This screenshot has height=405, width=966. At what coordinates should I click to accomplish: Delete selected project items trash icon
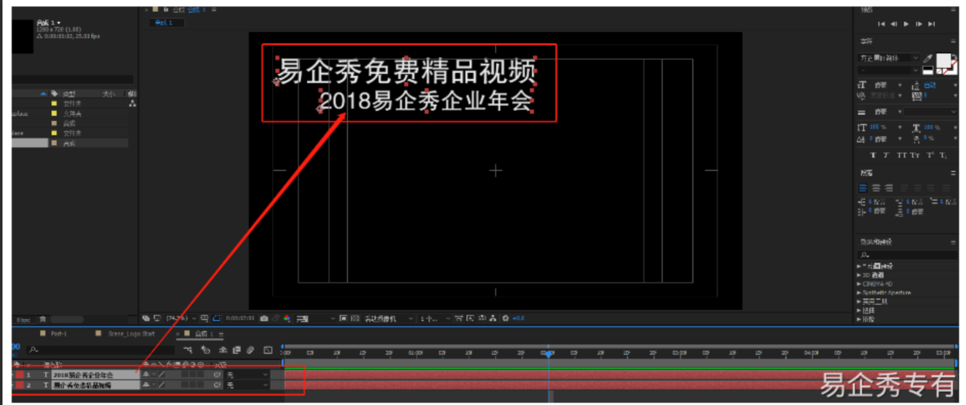click(43, 319)
